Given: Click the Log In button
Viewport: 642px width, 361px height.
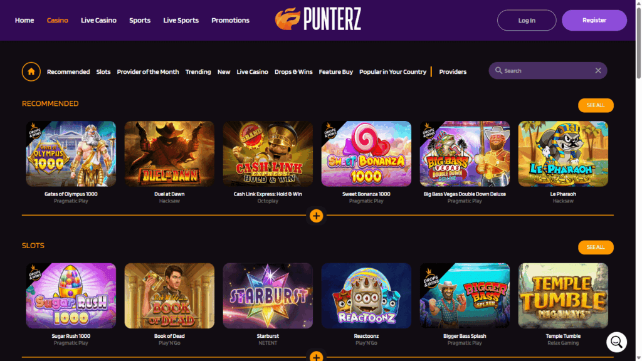Looking at the screenshot, I should 527,20.
